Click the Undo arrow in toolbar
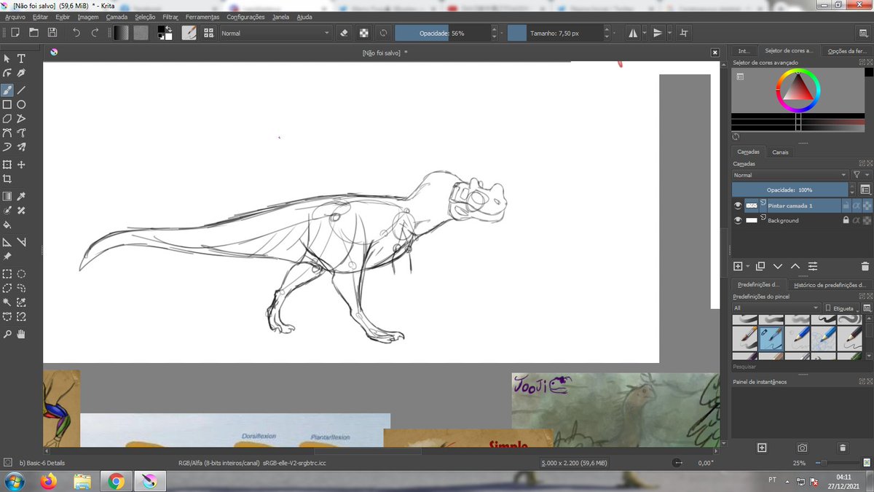Screen dimensions: 874x492 76,33
